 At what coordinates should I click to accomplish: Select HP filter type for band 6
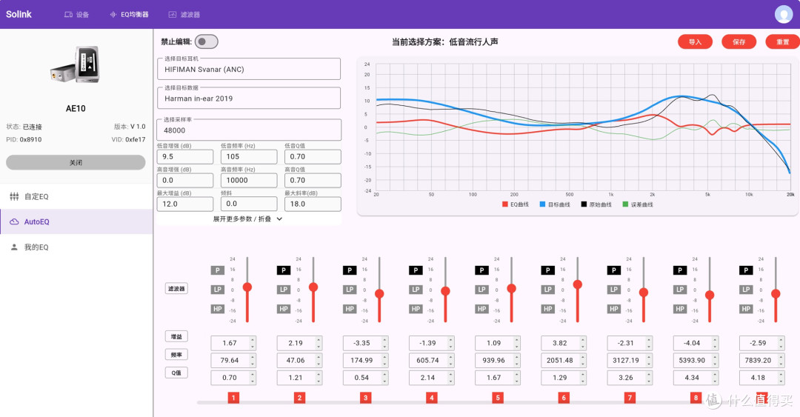pyautogui.click(x=548, y=309)
